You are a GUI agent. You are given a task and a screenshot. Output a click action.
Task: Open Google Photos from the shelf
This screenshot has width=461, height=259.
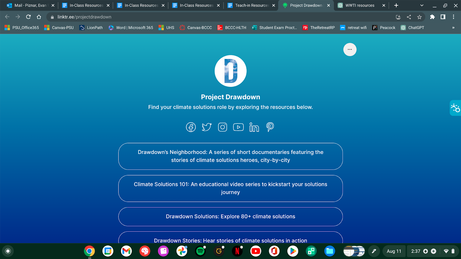click(x=182, y=251)
